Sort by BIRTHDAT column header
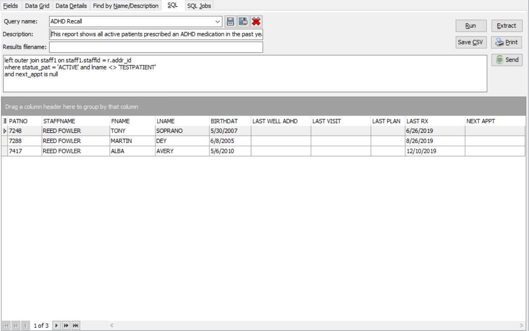The width and height of the screenshot is (529, 331). (x=230, y=121)
